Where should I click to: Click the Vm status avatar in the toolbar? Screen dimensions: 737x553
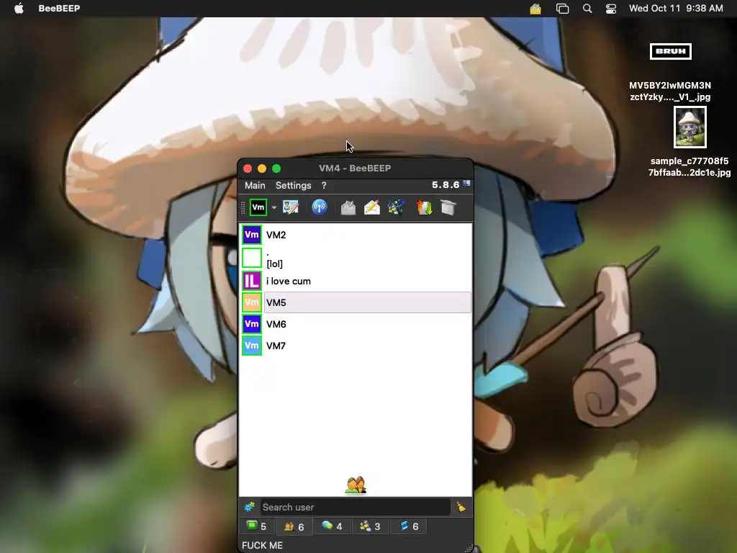click(258, 207)
